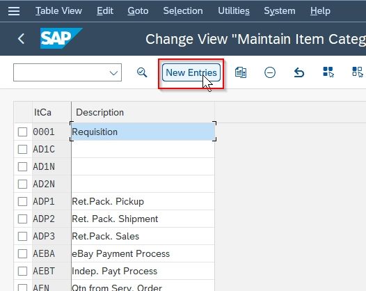Click the Ret.Pack. Pickup description
Viewport: 366px width, 291px height.
click(143, 202)
